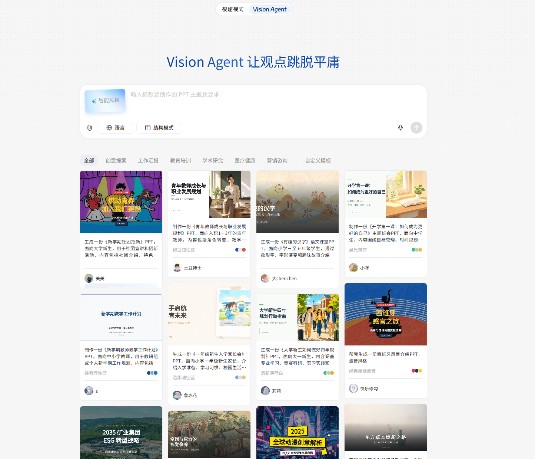Viewport: 535px width, 459px height.
Task: Click the 鲁冰花 user avatar
Action: coord(177,395)
